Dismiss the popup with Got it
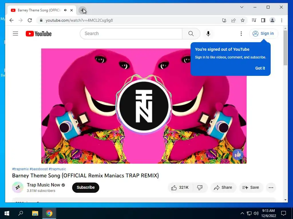 (x=260, y=68)
